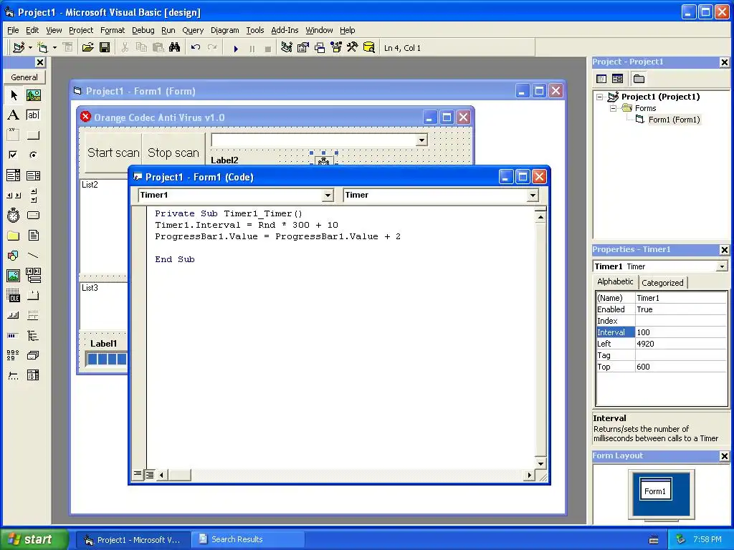This screenshot has width=734, height=550.
Task: Select the ListBox control tool
Action: pyautogui.click(x=33, y=175)
